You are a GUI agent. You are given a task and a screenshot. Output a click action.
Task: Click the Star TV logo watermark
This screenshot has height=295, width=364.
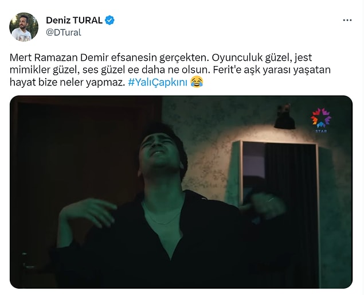click(x=321, y=120)
